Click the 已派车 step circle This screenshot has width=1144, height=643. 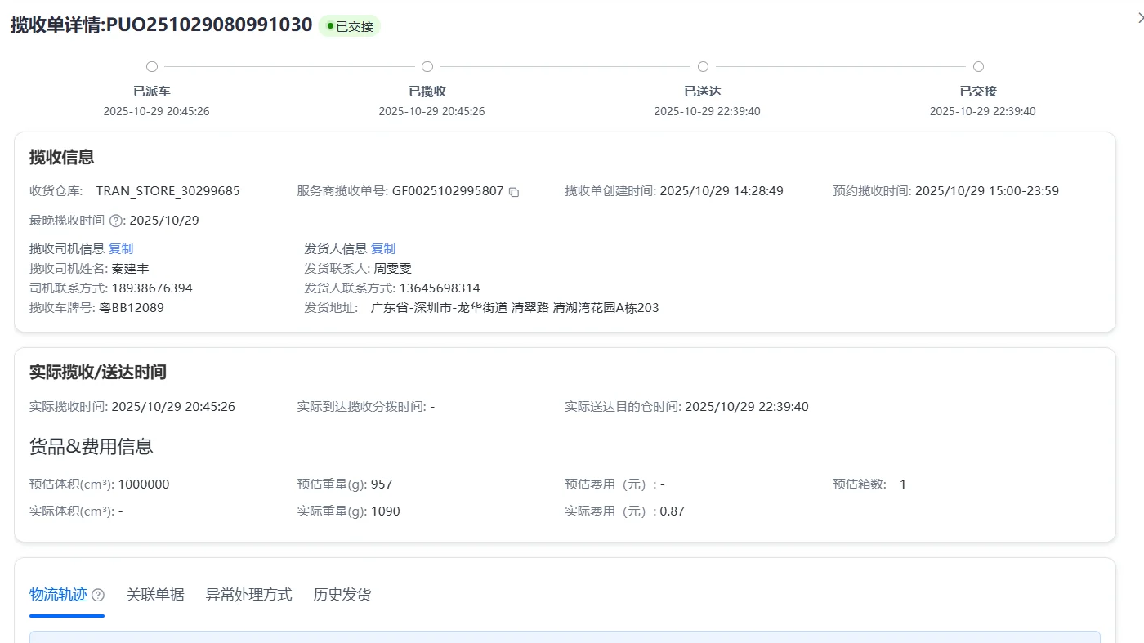pyautogui.click(x=152, y=67)
